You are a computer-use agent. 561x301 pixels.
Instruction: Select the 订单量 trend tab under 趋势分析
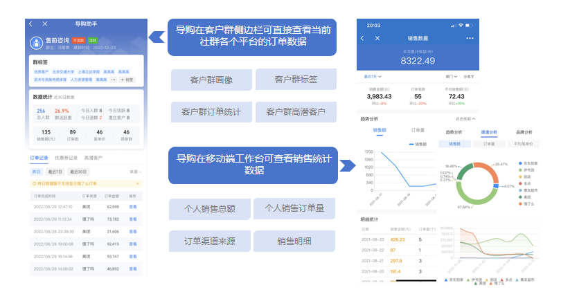coord(418,130)
